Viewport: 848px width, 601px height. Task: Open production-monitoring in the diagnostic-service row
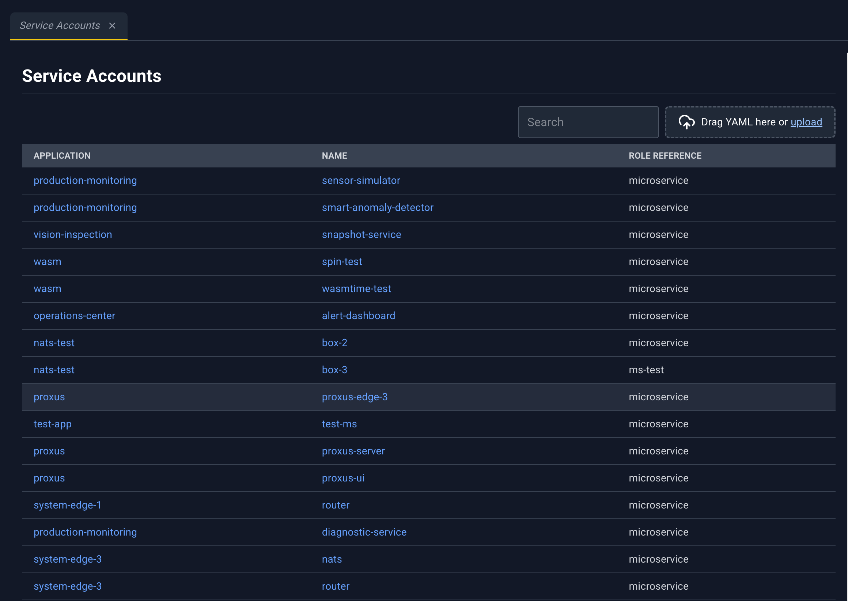click(85, 532)
